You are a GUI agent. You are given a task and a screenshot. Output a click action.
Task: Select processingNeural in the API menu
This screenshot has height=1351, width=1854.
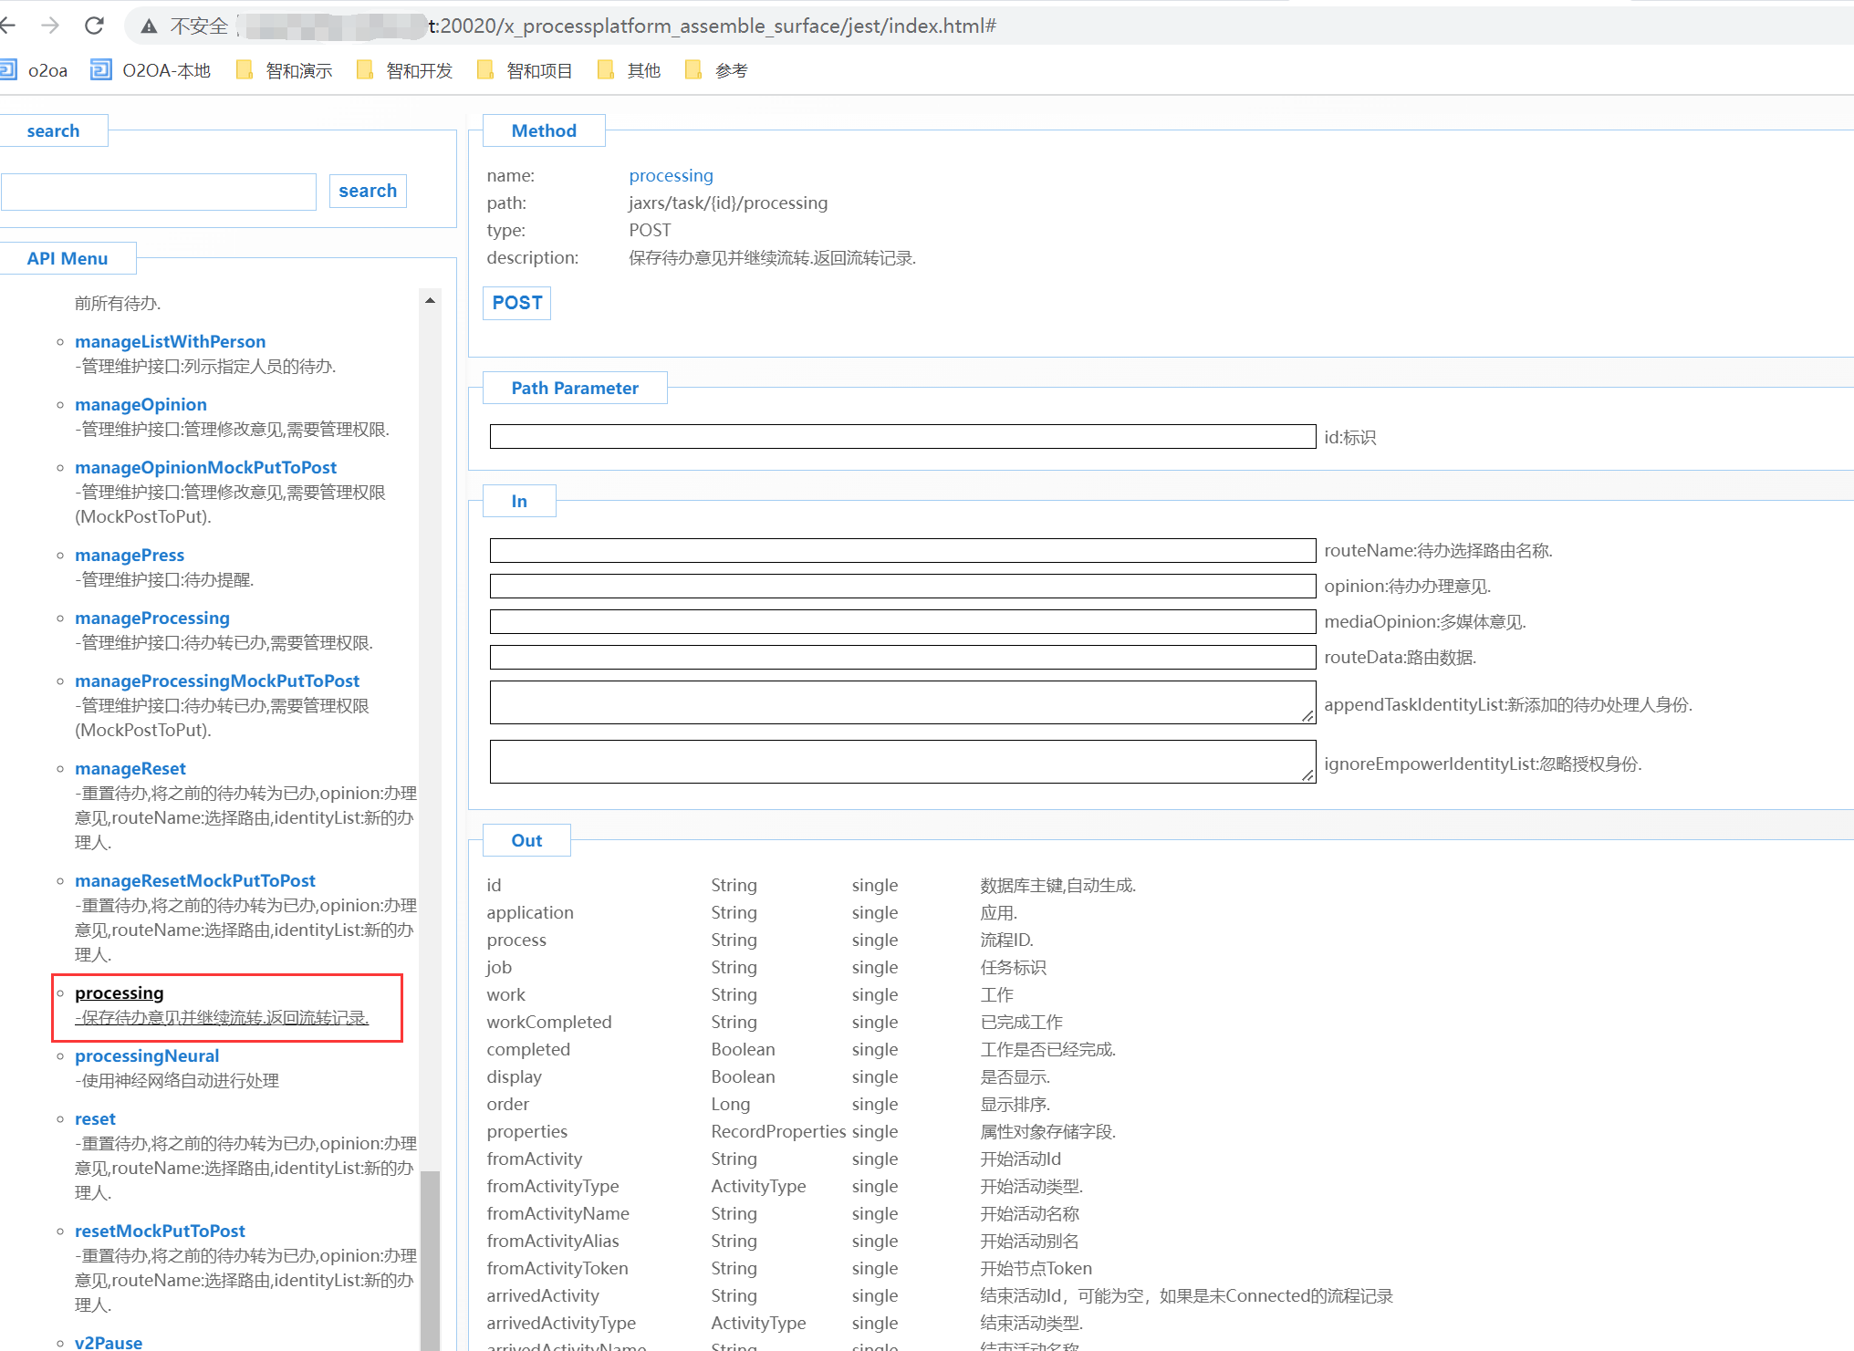pos(146,1055)
